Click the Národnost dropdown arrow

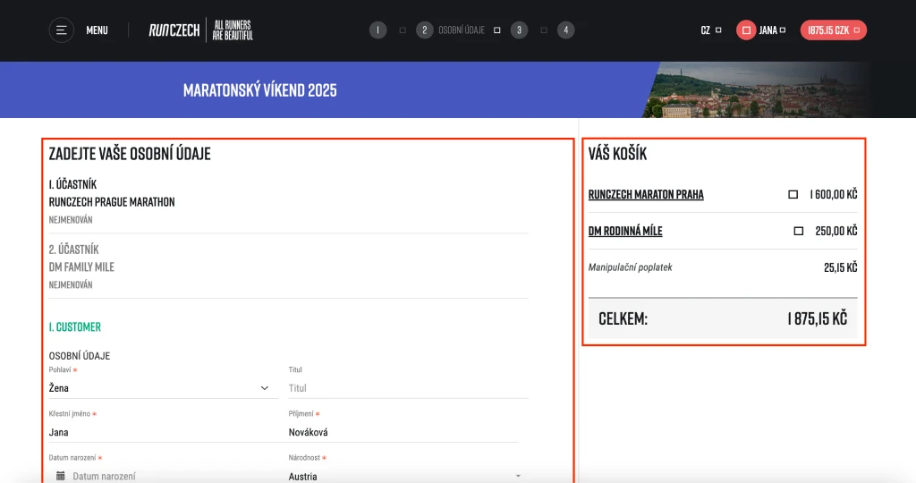click(518, 476)
